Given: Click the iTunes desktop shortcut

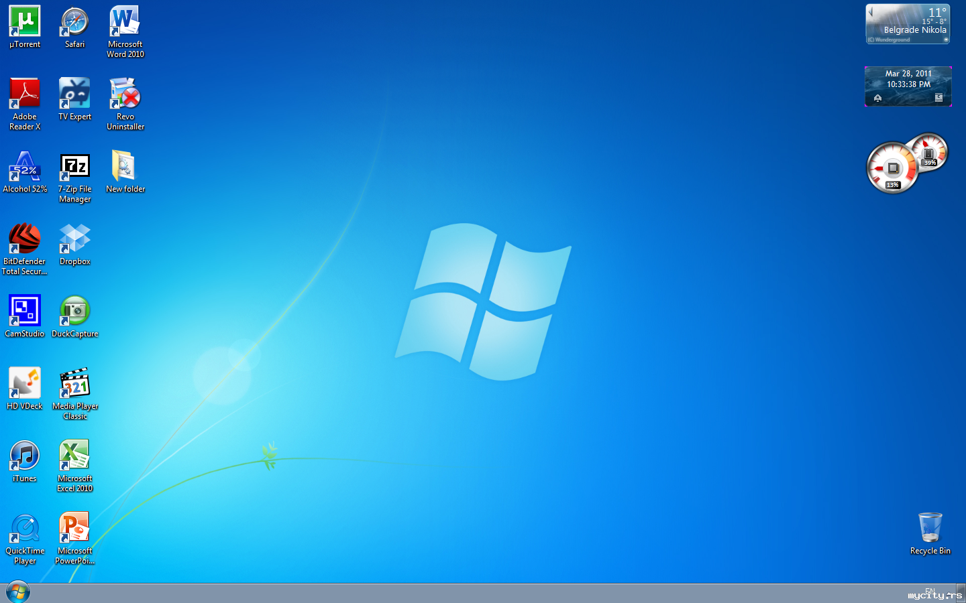Looking at the screenshot, I should point(25,461).
